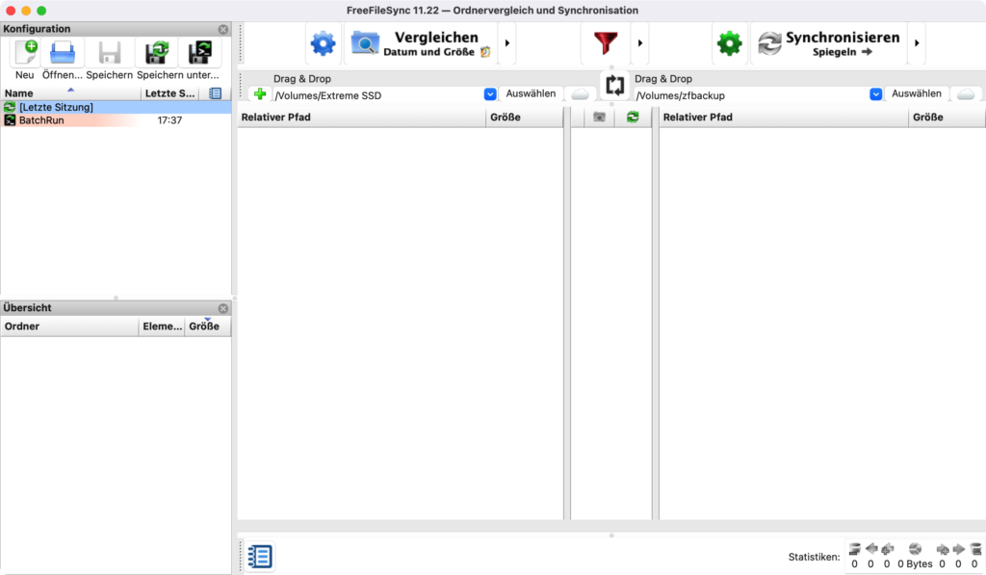Create a new configuration with Neu
Viewport: 986px width, 575px height.
(25, 53)
